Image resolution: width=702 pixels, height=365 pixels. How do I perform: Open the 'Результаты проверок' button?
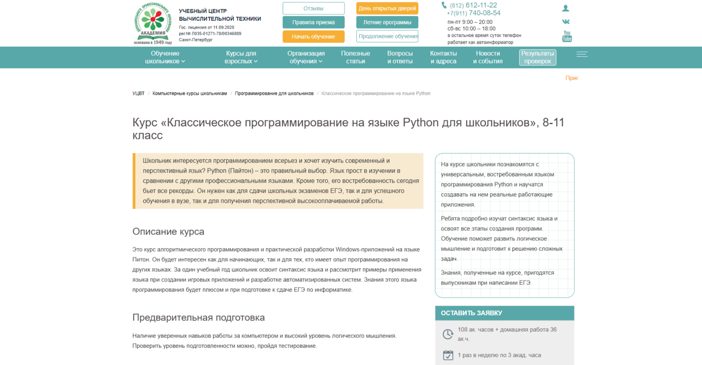(x=537, y=57)
